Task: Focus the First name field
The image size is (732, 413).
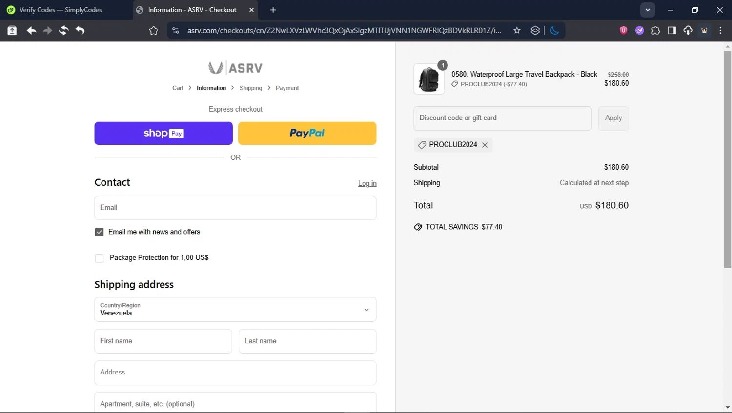Action: (x=163, y=341)
